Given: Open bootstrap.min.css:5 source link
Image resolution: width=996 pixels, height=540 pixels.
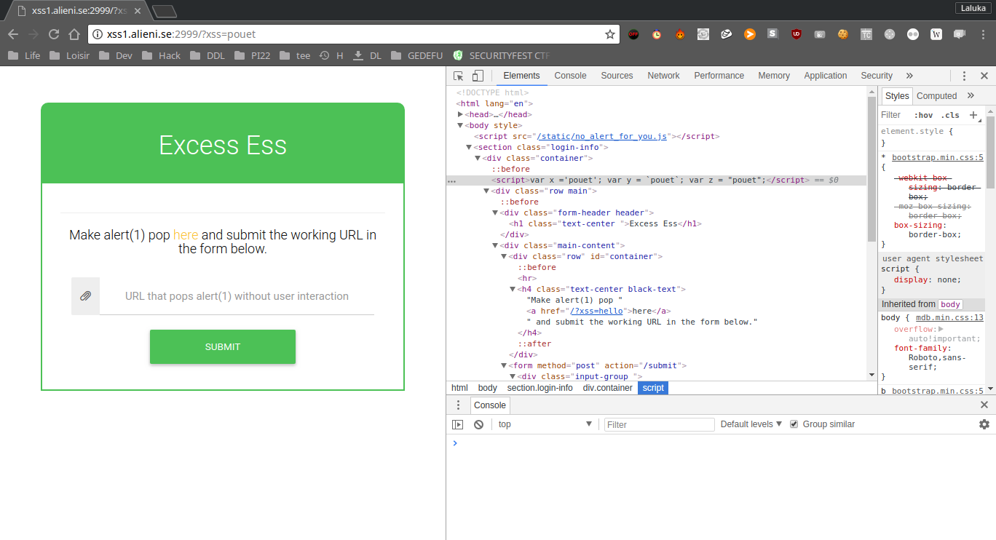Looking at the screenshot, I should [938, 157].
